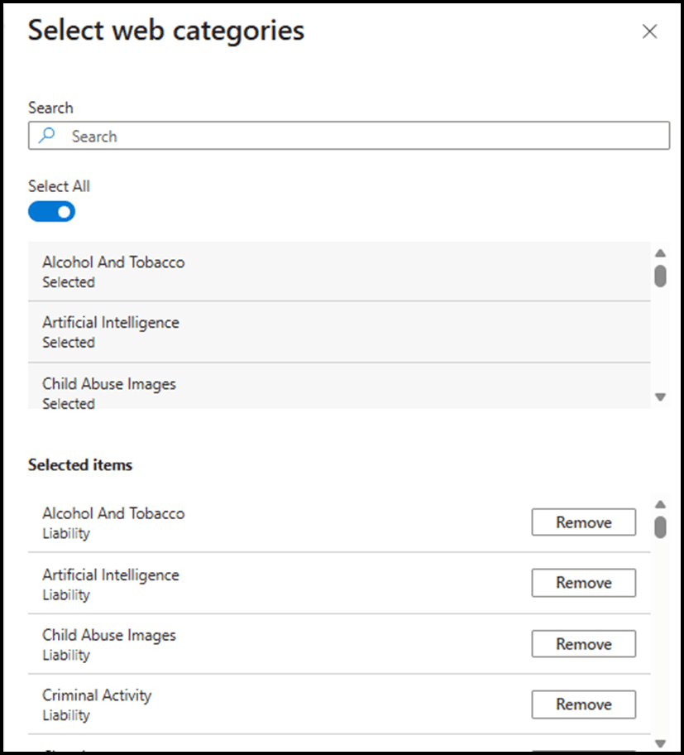Click up arrow of category list scrollbar
This screenshot has height=755, width=684.
click(661, 253)
